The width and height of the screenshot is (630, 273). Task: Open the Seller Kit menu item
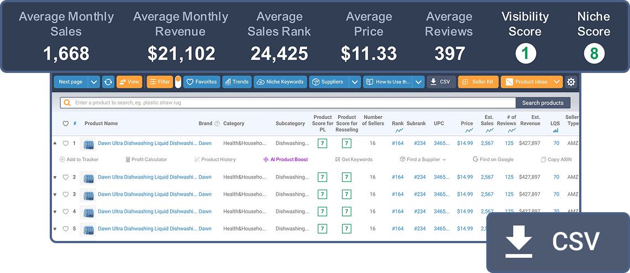[477, 82]
